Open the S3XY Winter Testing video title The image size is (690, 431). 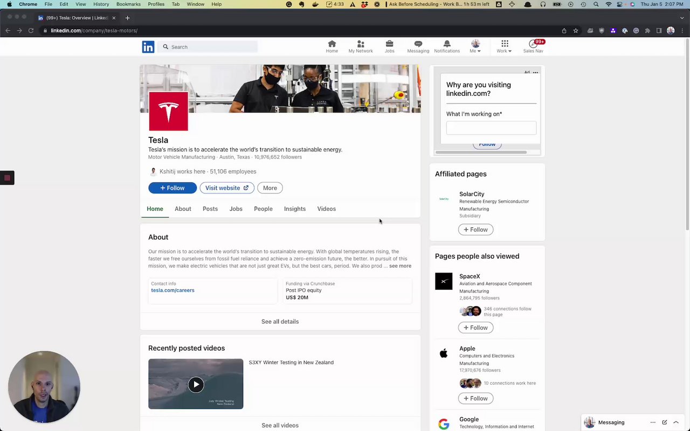click(291, 363)
